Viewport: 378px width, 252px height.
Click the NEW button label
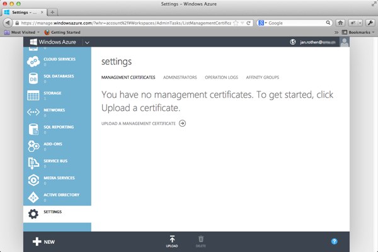[49, 242]
